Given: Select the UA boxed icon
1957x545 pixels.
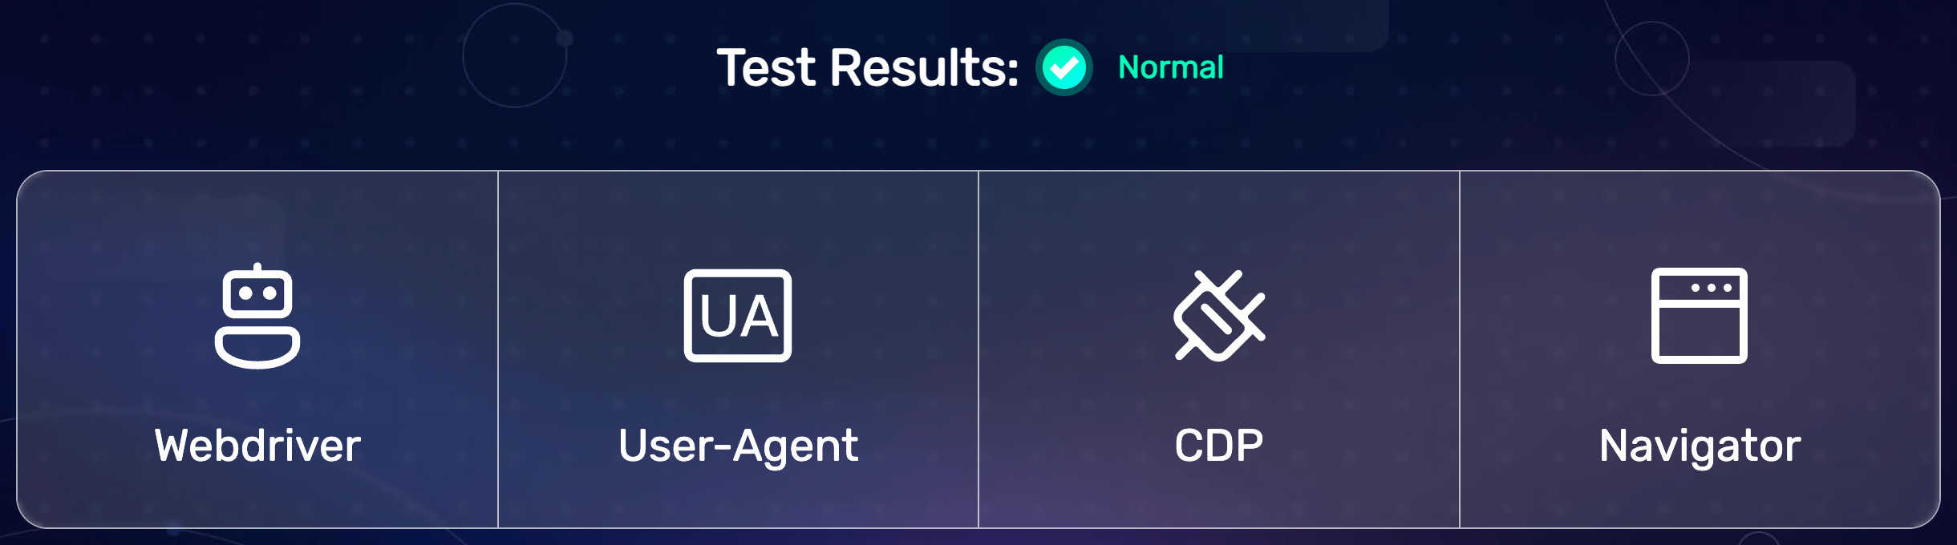Looking at the screenshot, I should pos(738,316).
